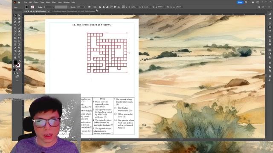The height and width of the screenshot is (153, 273).
Task: Open the Object menu
Action: tap(36, 2)
